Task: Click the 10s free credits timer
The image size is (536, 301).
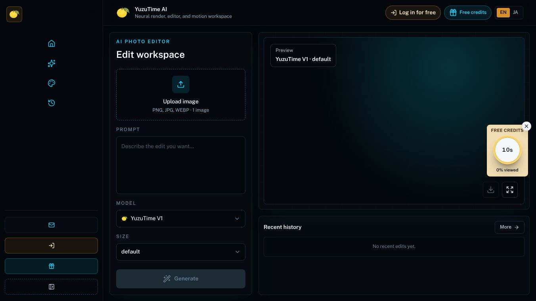Action: [x=507, y=150]
